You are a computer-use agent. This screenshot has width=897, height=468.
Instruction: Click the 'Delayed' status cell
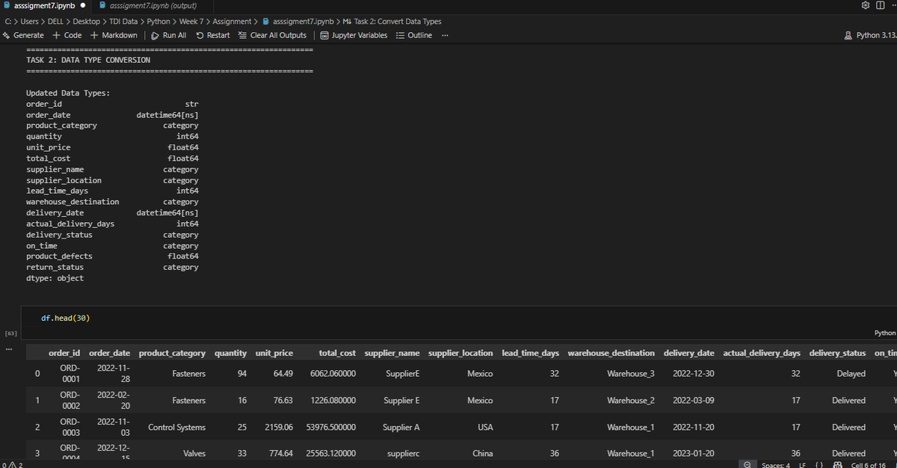(851, 374)
